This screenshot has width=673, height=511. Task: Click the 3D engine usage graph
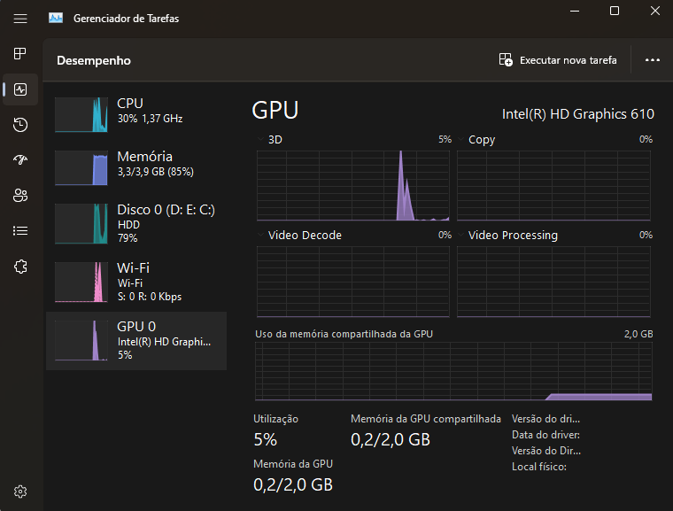(x=352, y=185)
